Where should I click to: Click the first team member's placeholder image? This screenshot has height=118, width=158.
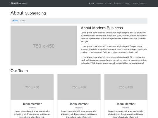point(32,87)
